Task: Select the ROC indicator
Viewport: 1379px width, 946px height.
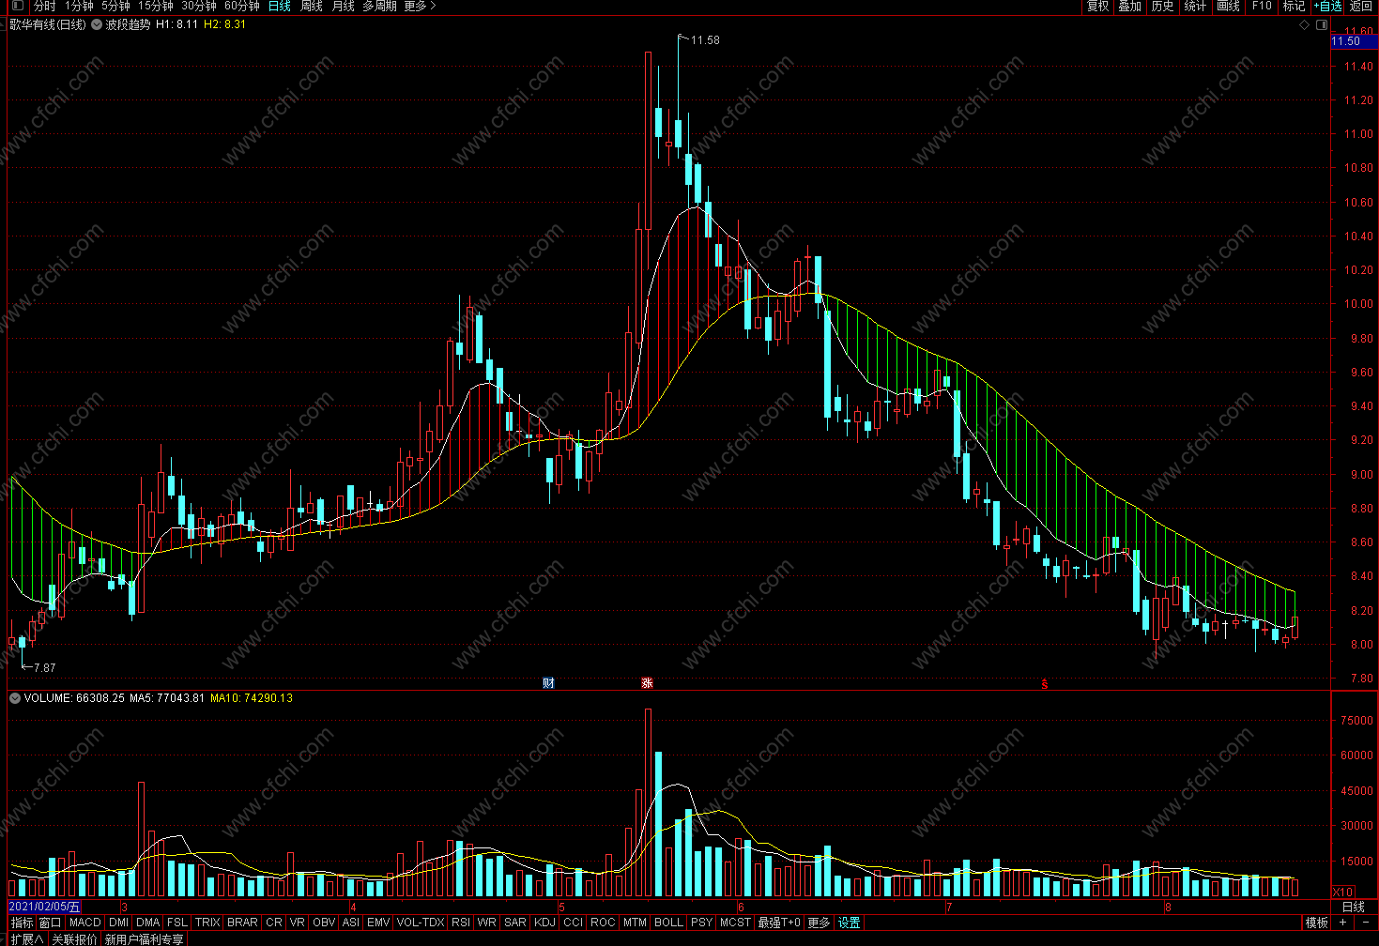Action: [x=603, y=923]
